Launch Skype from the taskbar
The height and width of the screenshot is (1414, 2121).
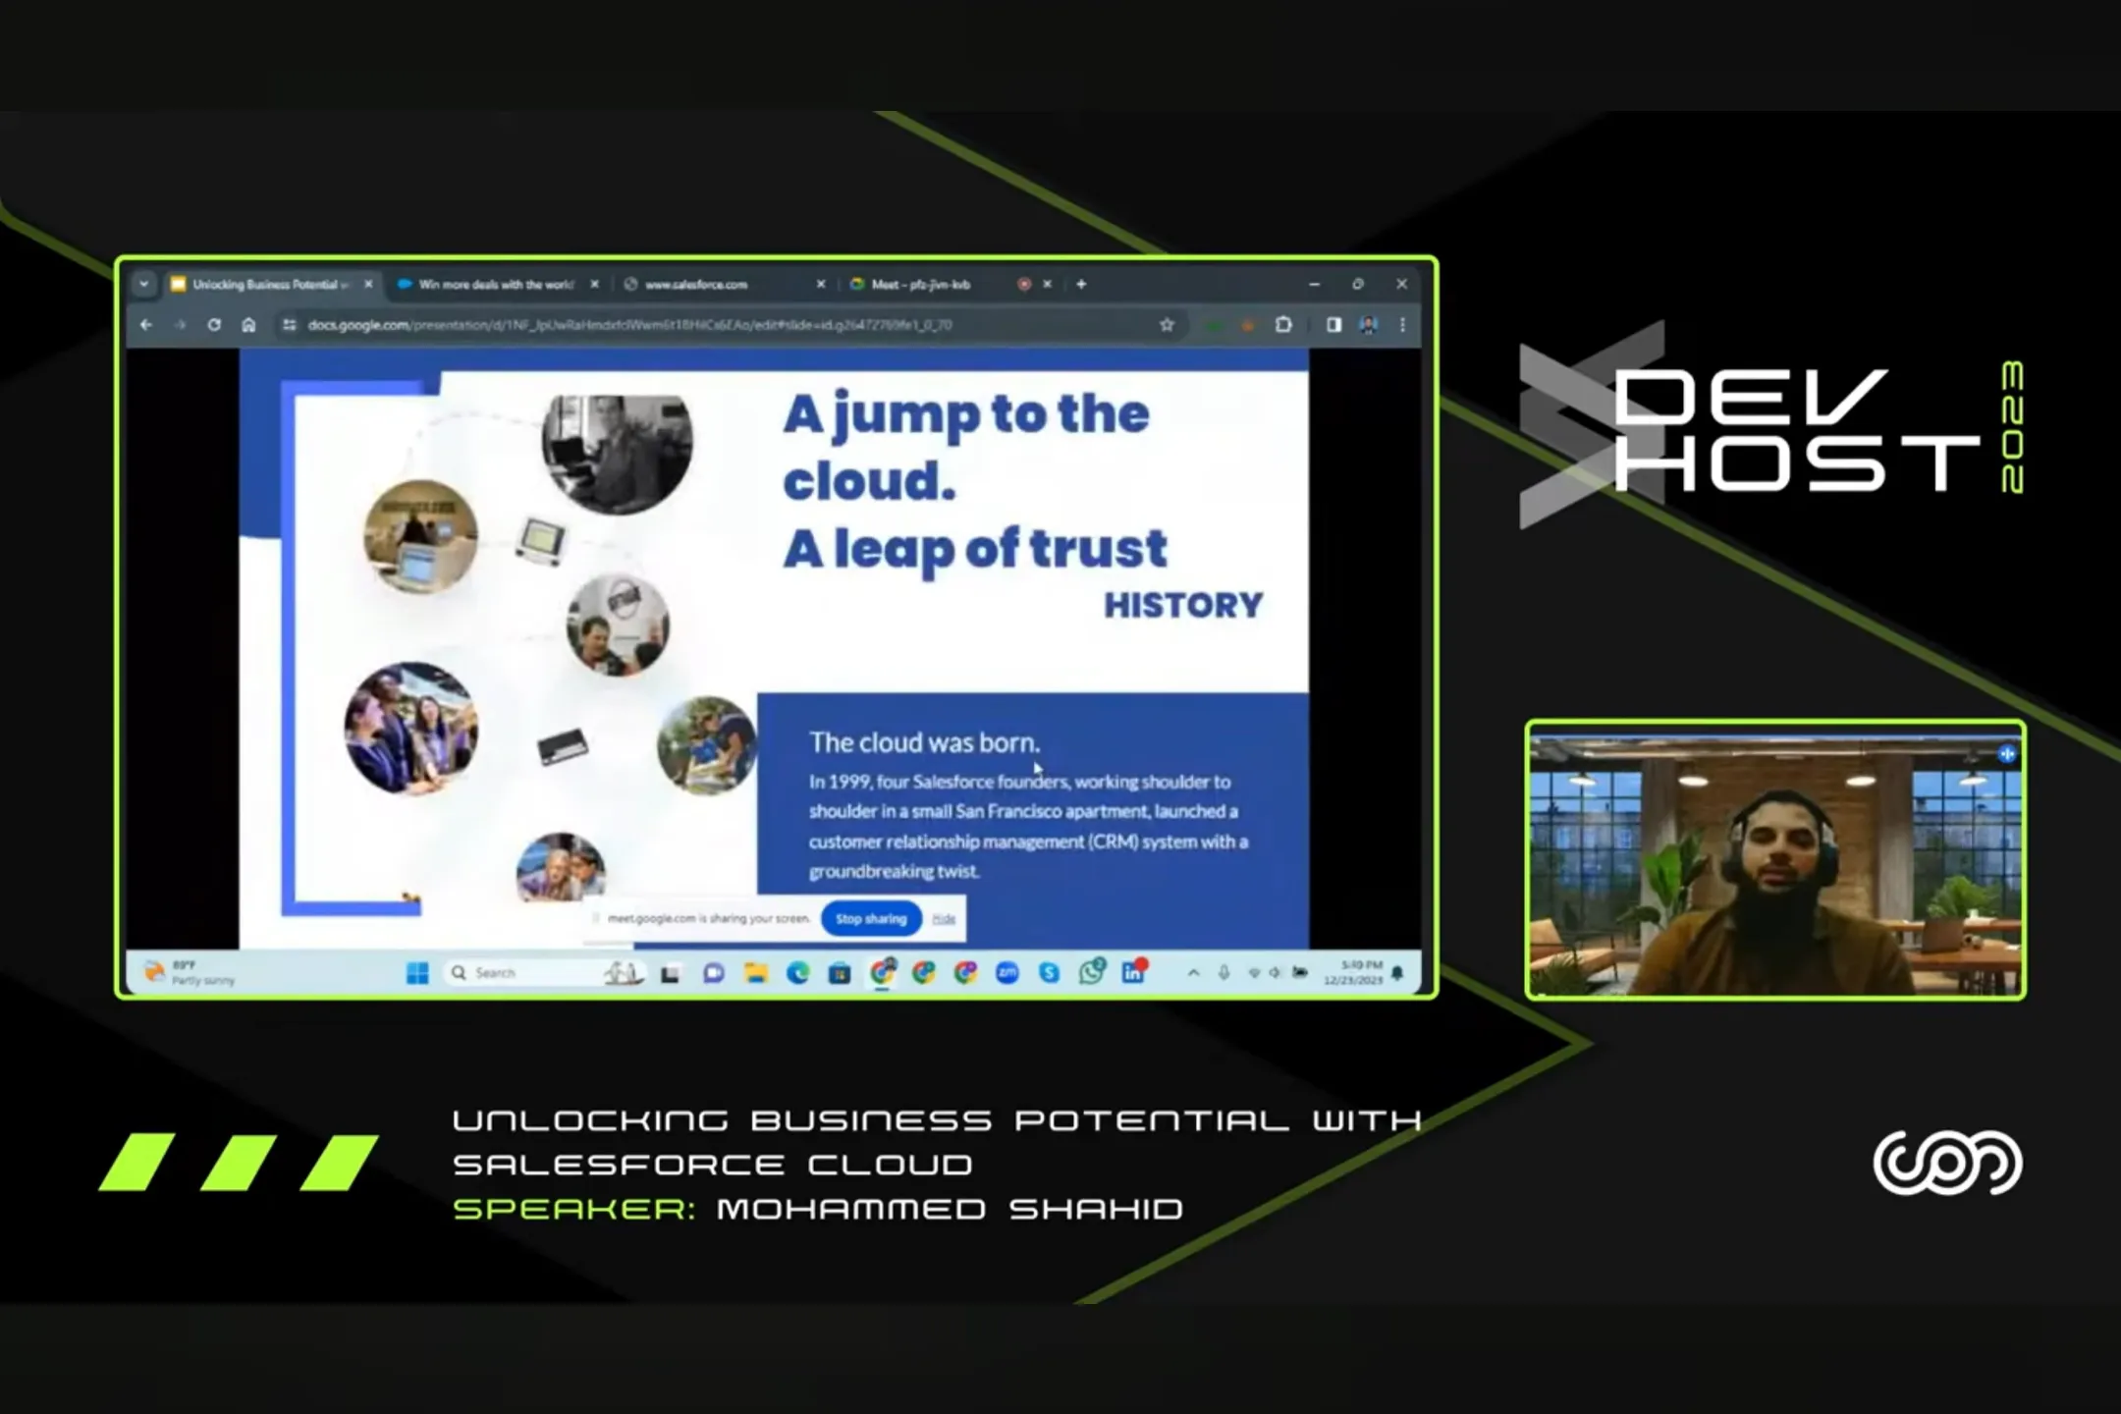pyautogui.click(x=1049, y=973)
